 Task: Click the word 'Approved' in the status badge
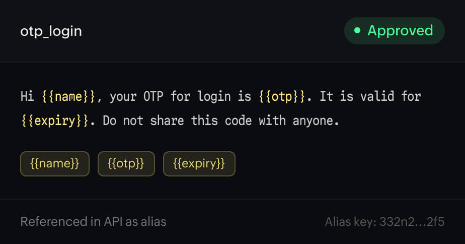401,31
